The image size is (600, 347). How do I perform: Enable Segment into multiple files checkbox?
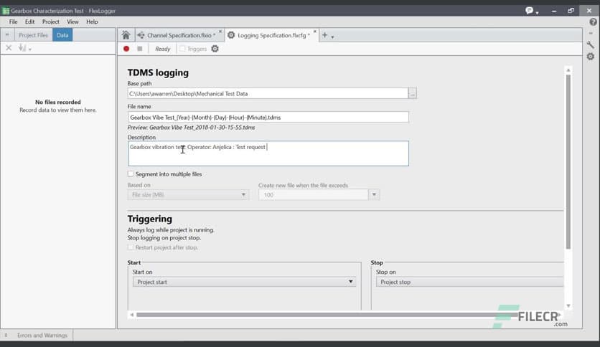tap(131, 174)
